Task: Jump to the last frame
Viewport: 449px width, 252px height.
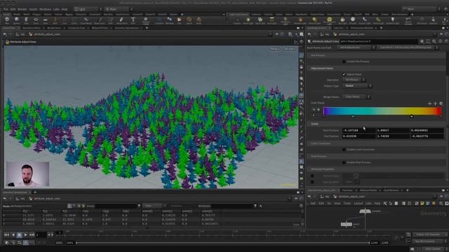Action: tap(32, 235)
